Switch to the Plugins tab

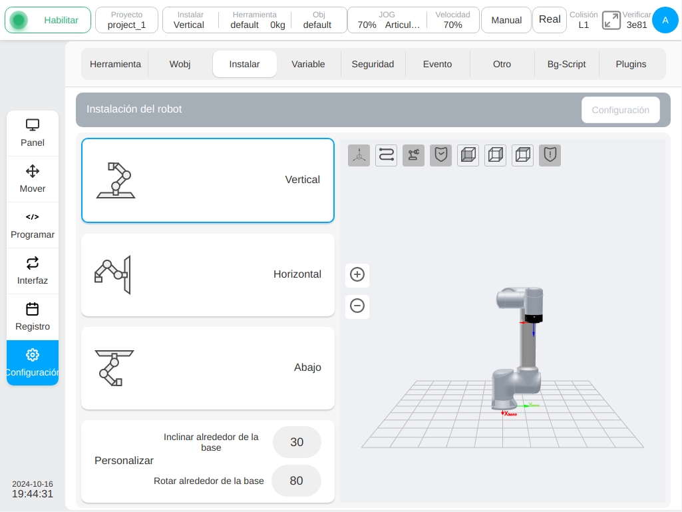[631, 64]
